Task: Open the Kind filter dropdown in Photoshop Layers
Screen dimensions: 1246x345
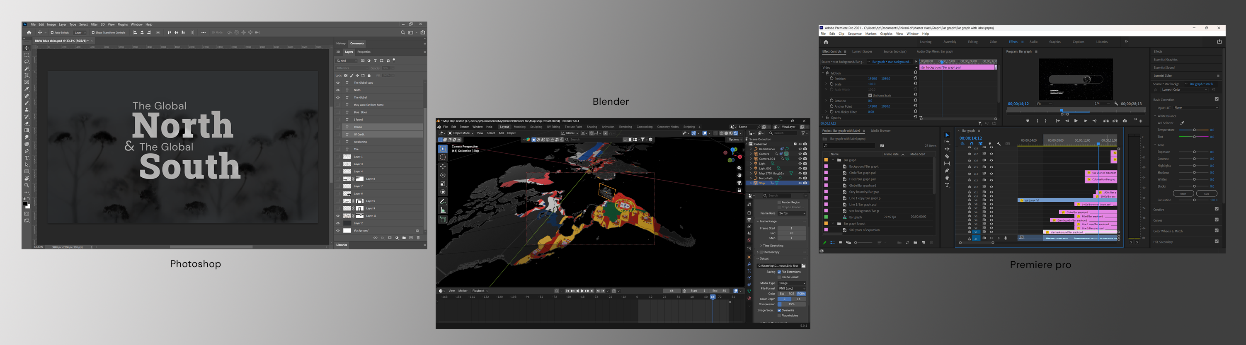Action: pos(347,61)
